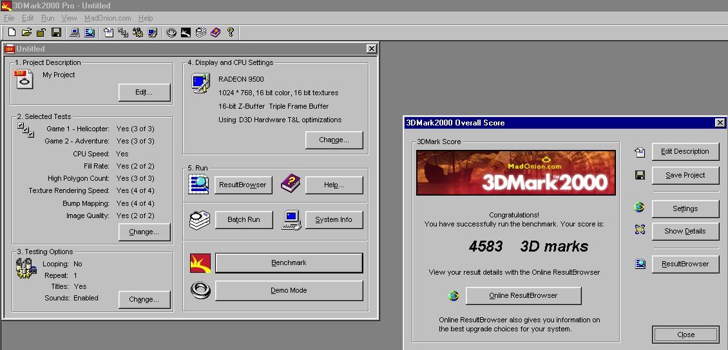728x350 pixels.
Task: Click the Open project folder icon
Action: [26, 32]
